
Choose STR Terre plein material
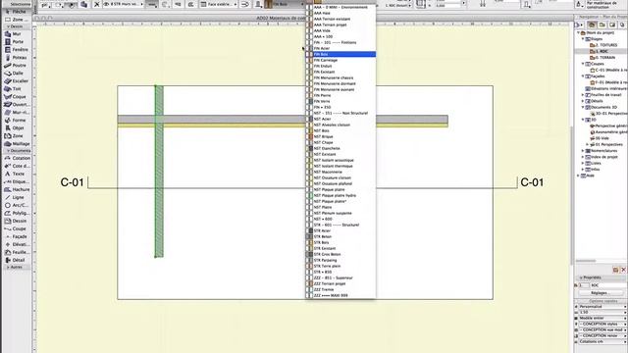(x=340, y=266)
